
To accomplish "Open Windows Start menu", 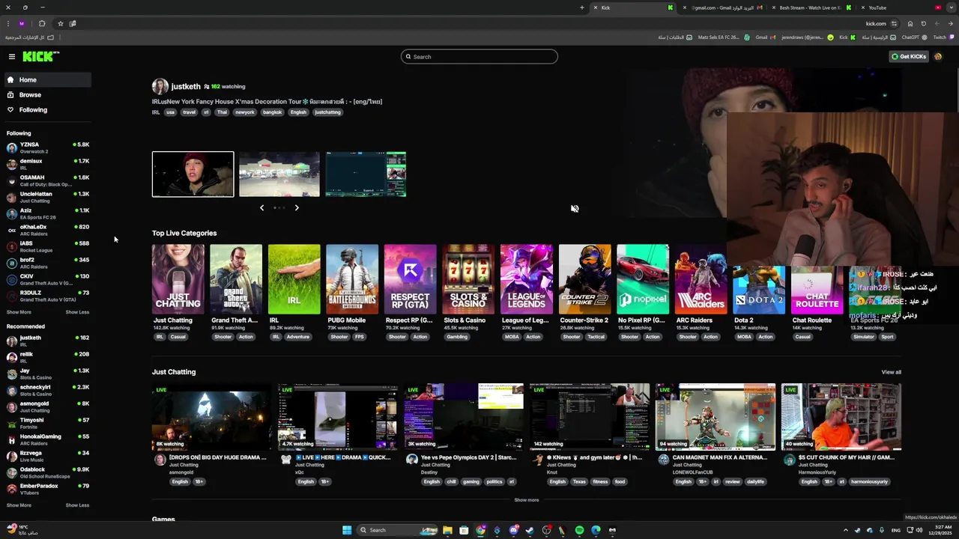I will pyautogui.click(x=347, y=530).
